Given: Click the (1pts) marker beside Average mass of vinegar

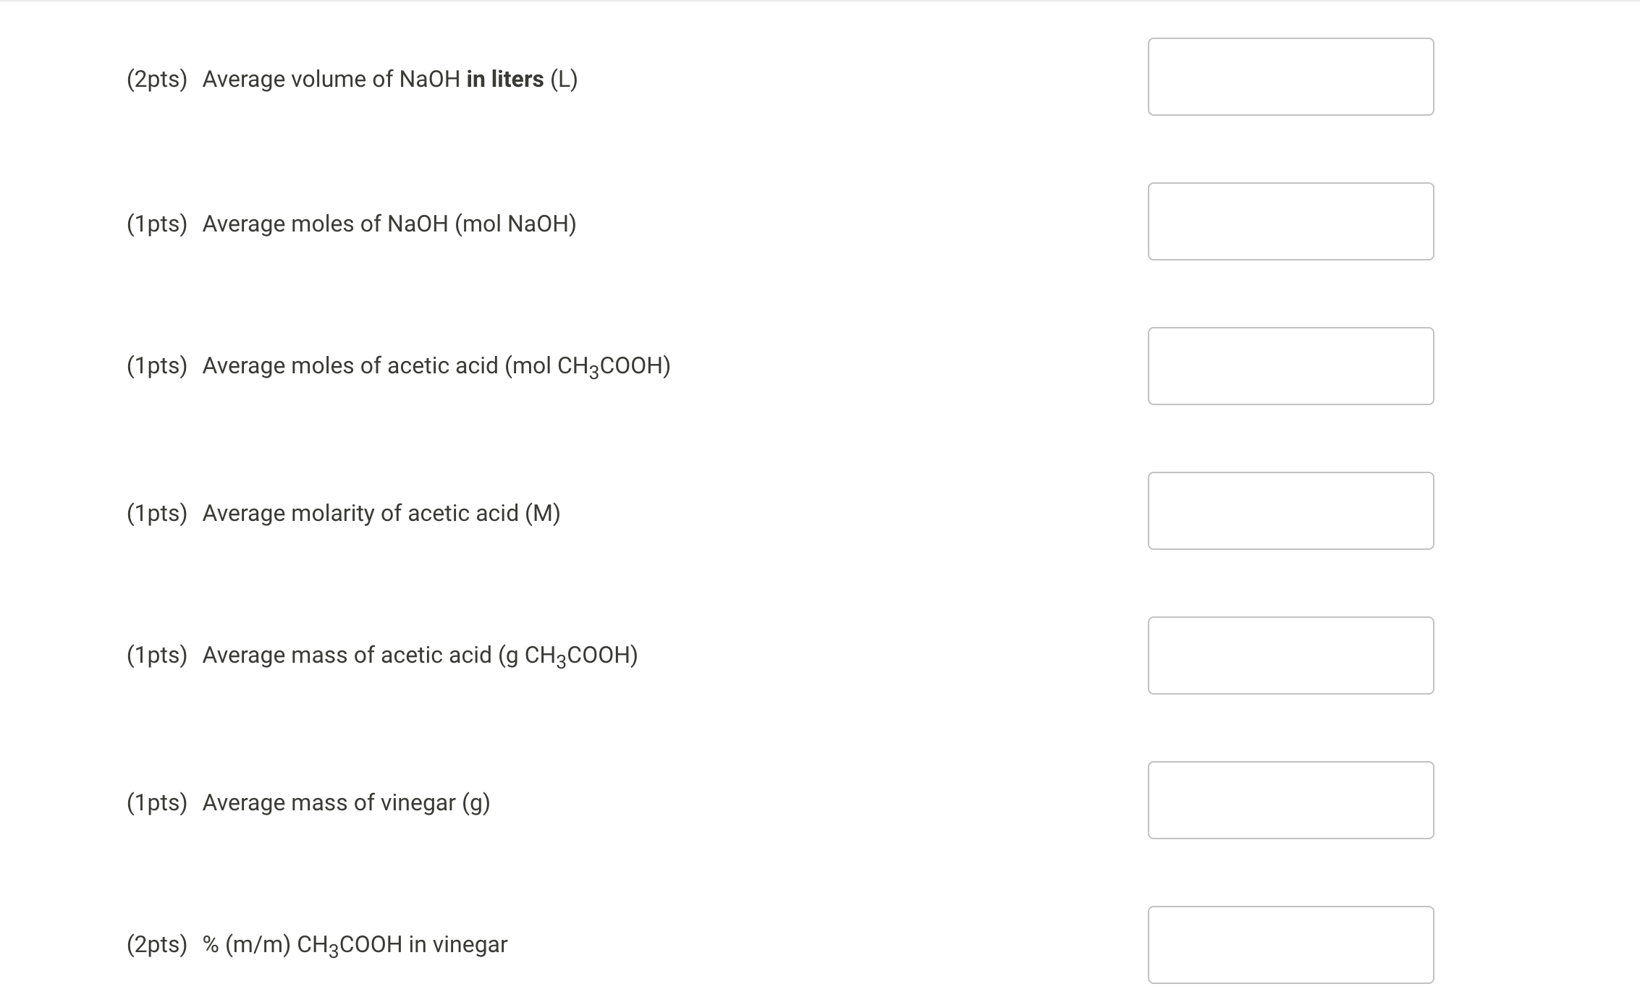Looking at the screenshot, I should [157, 802].
